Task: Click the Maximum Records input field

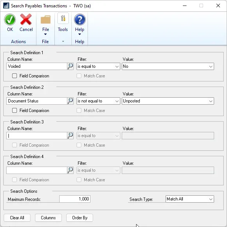Action: (75, 199)
